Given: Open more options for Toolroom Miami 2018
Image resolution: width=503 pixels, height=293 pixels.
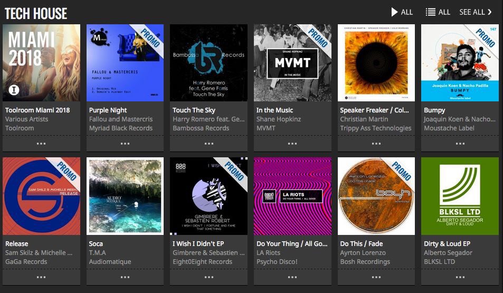Looking at the screenshot, I should click(x=41, y=144).
